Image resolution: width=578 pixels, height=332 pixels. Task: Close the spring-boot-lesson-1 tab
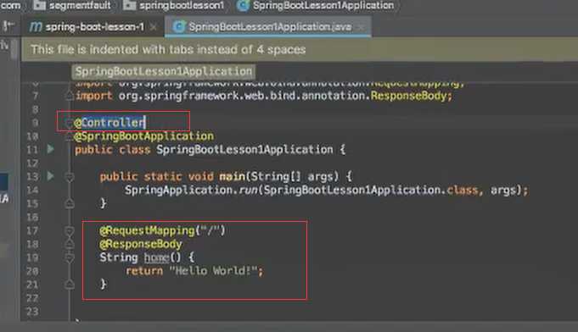[154, 27]
